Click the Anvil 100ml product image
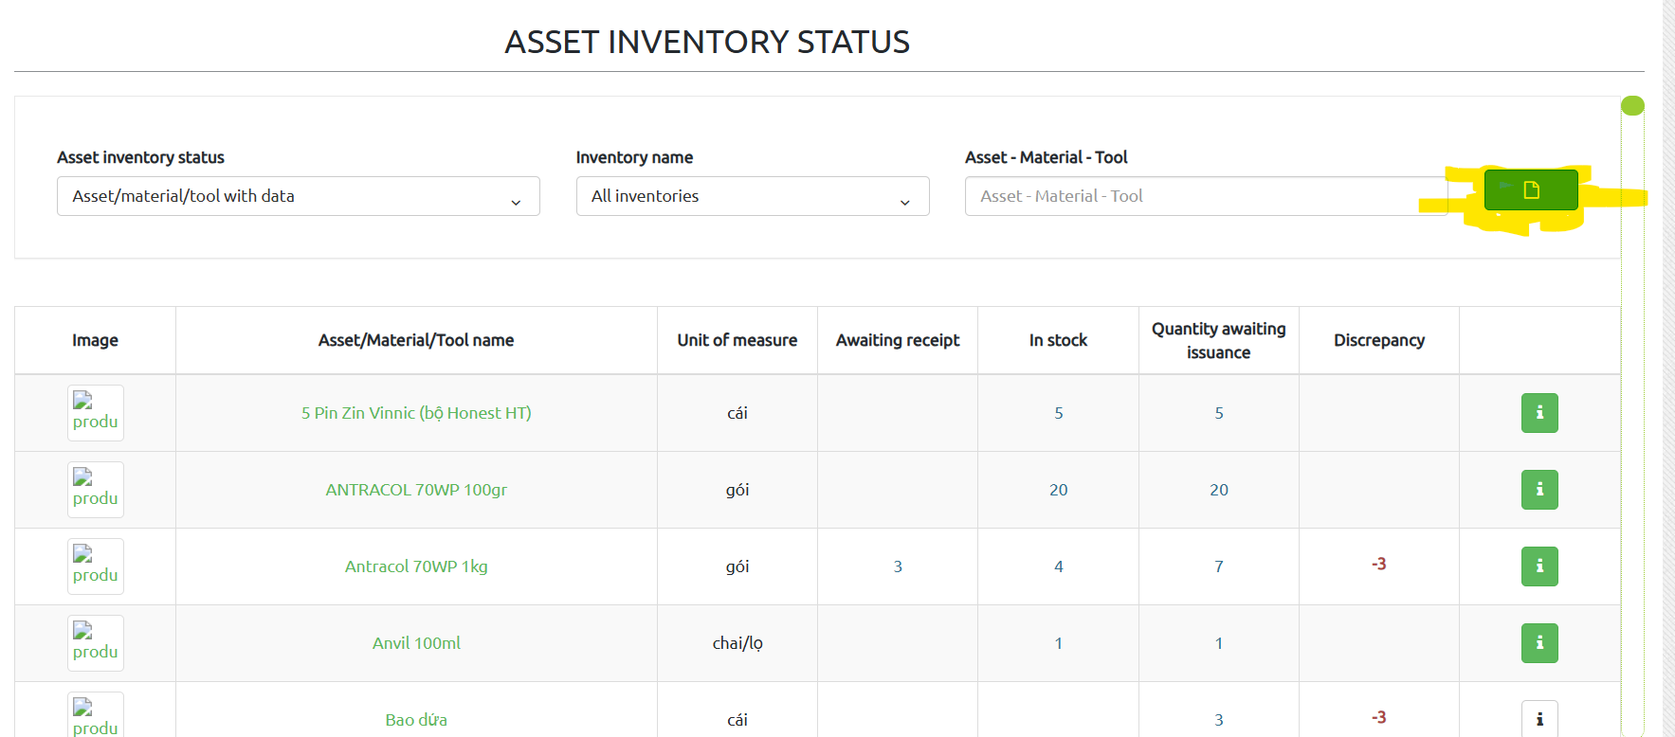This screenshot has height=737, width=1675. pos(96,643)
